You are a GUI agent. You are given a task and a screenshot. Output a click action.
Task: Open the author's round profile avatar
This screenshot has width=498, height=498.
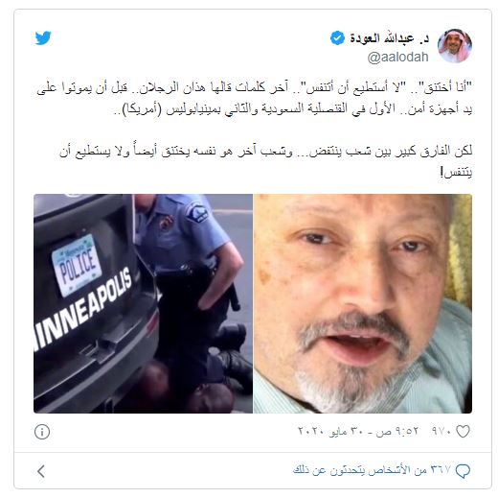coord(455,46)
